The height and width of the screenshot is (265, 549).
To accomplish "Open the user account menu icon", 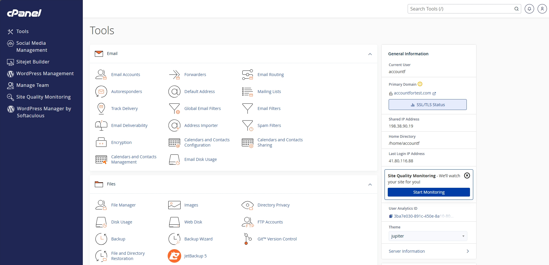I will (542, 9).
